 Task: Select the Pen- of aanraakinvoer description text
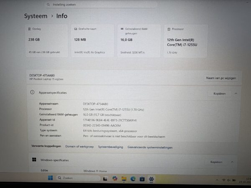pyautogui.click(x=124, y=137)
